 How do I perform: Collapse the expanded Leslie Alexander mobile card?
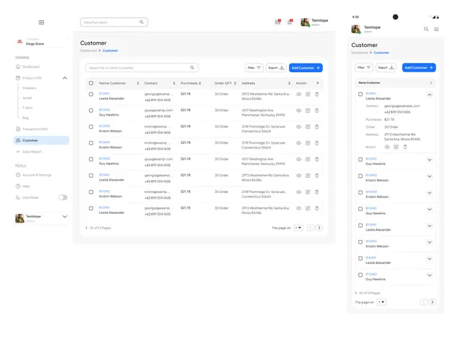[x=430, y=95]
